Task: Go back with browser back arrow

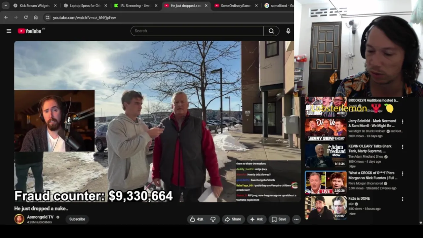Action: tap(6, 17)
